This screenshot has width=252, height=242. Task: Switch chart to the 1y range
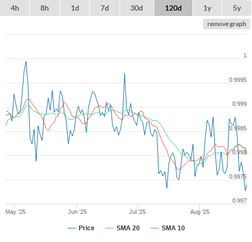207,8
